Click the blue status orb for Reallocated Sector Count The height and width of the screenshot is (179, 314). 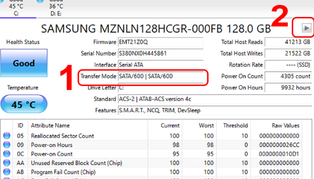7,136
